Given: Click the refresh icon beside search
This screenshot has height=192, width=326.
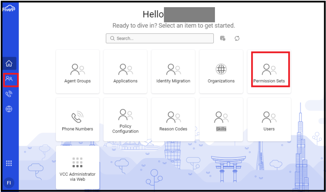Looking at the screenshot, I should click(237, 38).
